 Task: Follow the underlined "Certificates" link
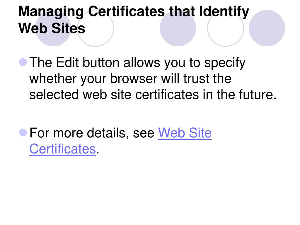(x=63, y=149)
